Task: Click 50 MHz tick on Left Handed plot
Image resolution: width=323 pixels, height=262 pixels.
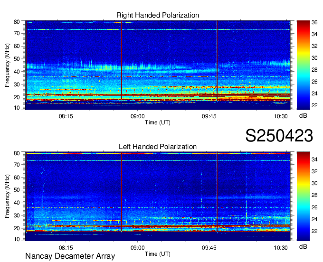Action: tap(17, 190)
